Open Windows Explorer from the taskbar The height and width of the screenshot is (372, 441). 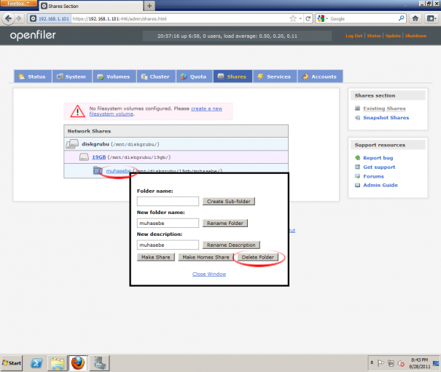click(58, 363)
